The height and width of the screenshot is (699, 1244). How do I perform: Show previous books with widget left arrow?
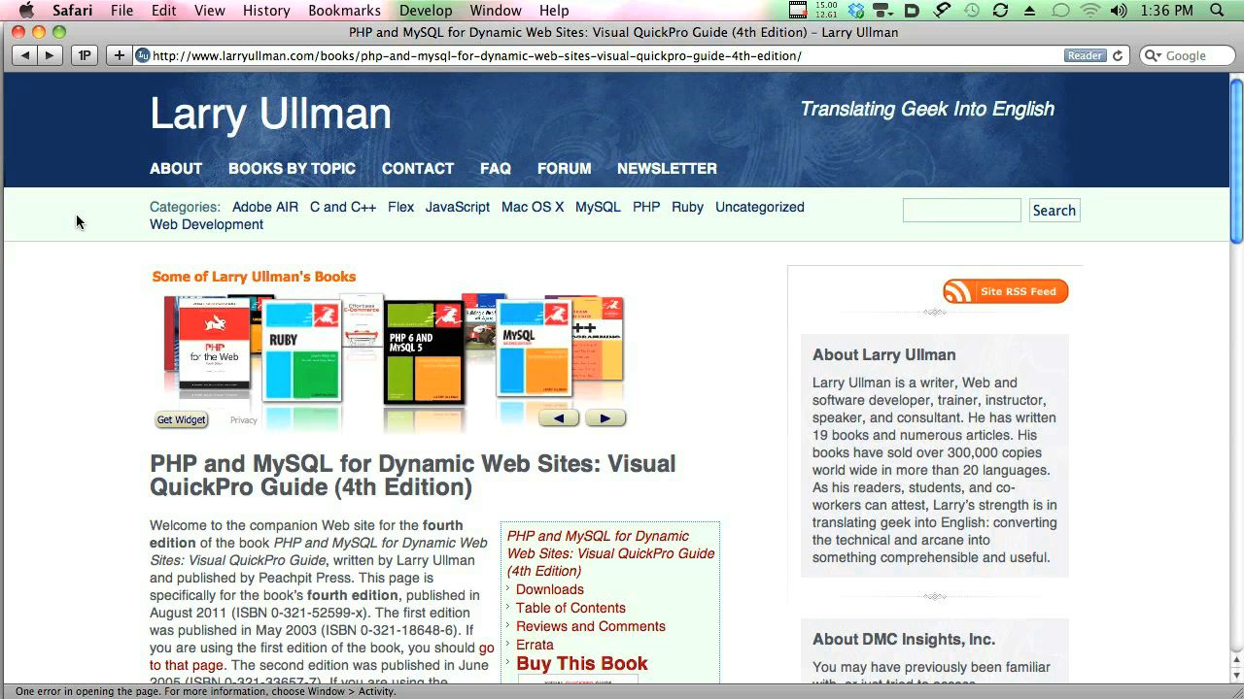click(559, 418)
